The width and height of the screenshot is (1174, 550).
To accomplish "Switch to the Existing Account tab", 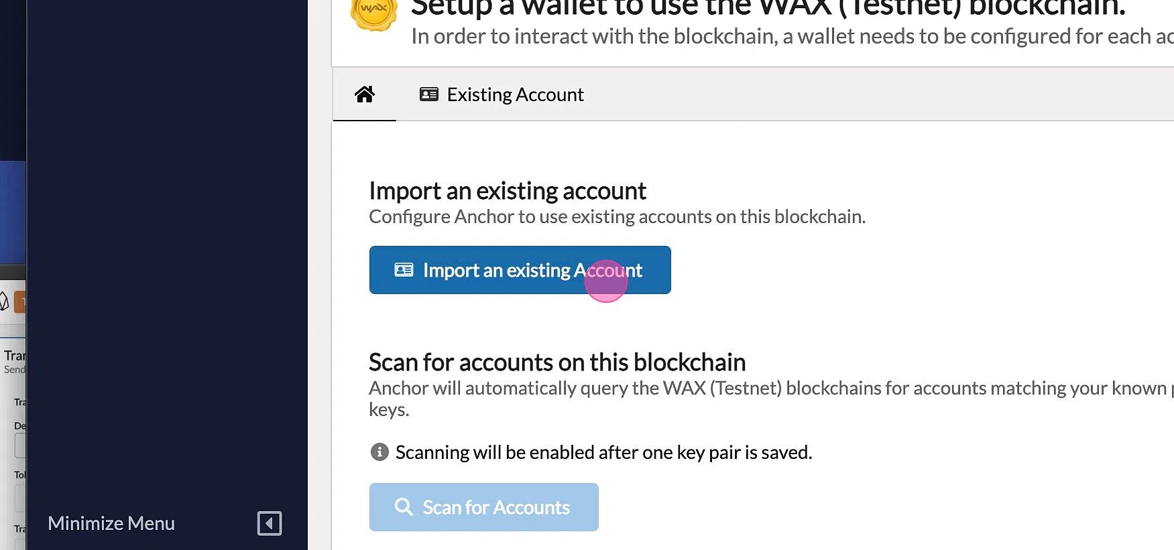I will (x=502, y=94).
